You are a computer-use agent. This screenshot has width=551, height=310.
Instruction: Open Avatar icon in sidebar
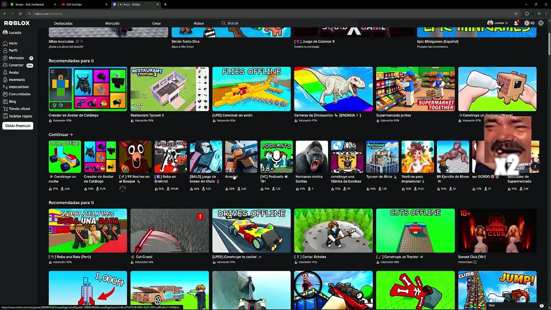5,72
